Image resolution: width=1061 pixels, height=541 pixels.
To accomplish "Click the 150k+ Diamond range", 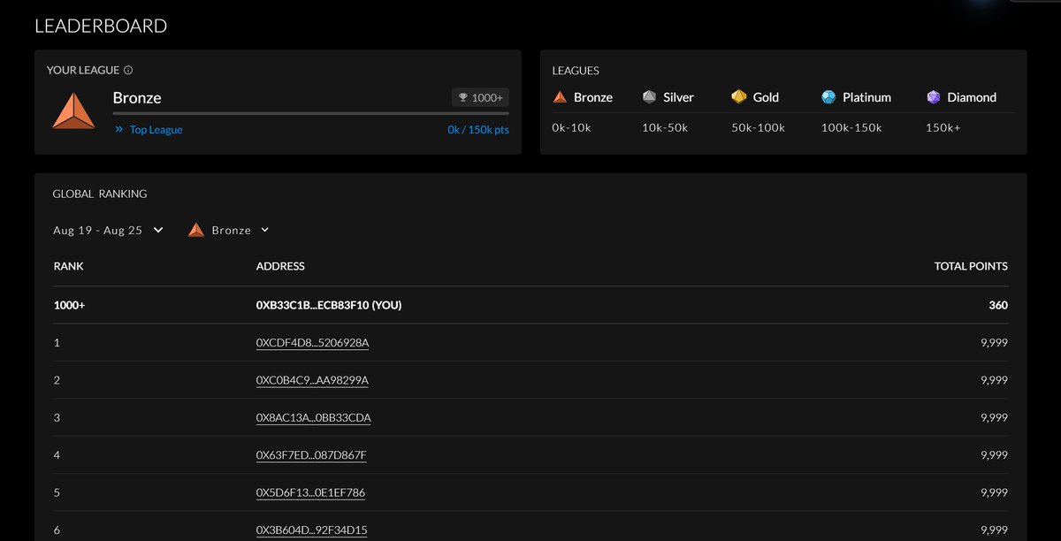I will point(943,127).
